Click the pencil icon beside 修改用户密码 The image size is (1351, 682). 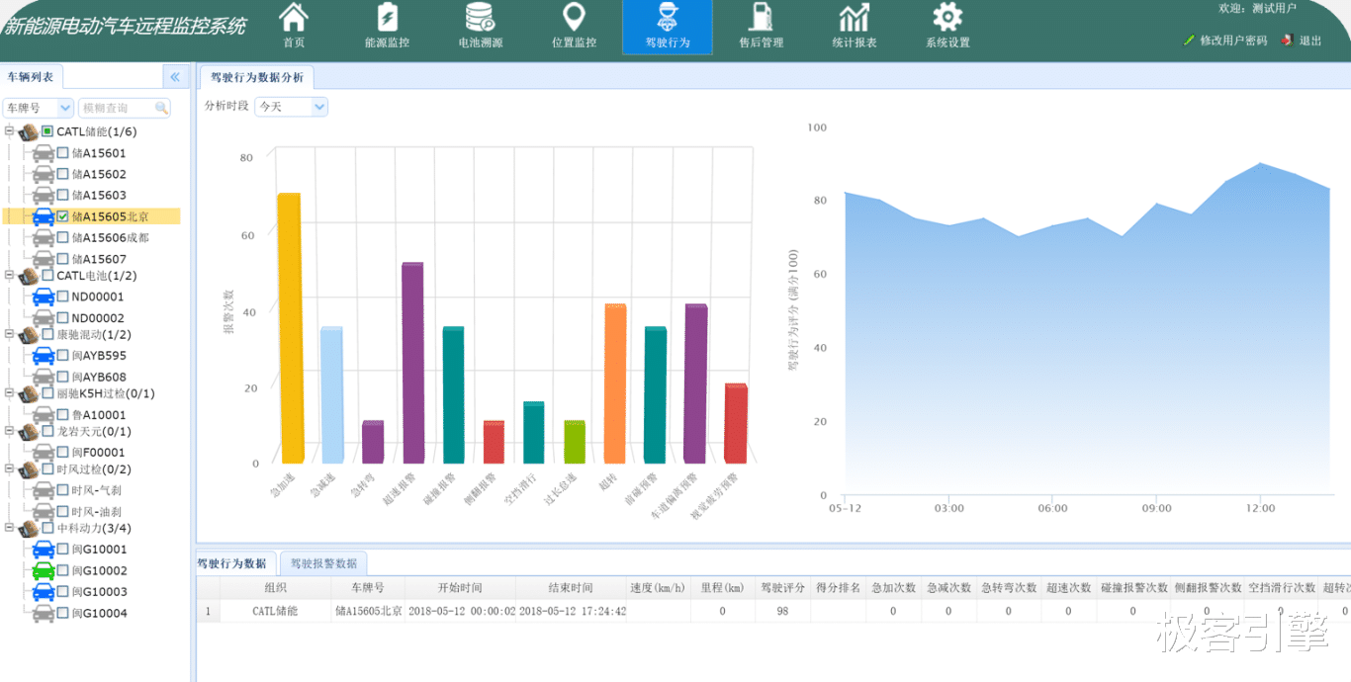coord(1189,41)
